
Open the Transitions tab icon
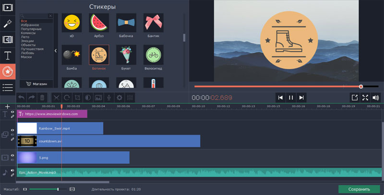coord(8,39)
